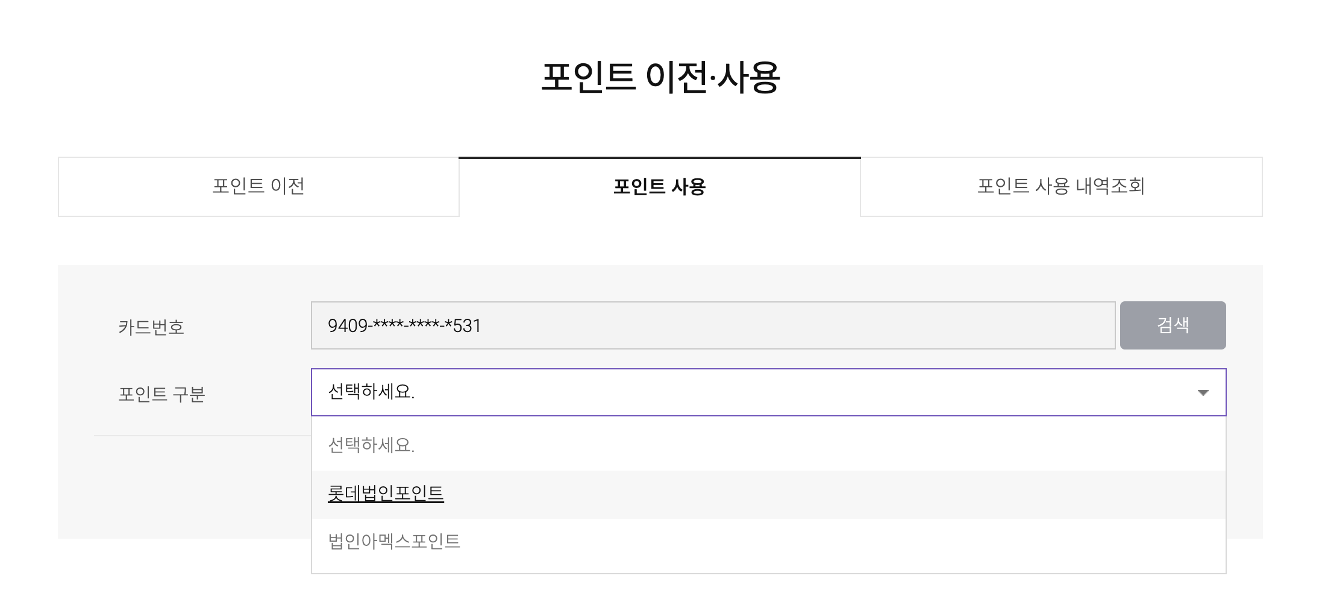Select the 포인트 사용 tab
Image resolution: width=1328 pixels, height=605 pixels.
(x=659, y=187)
